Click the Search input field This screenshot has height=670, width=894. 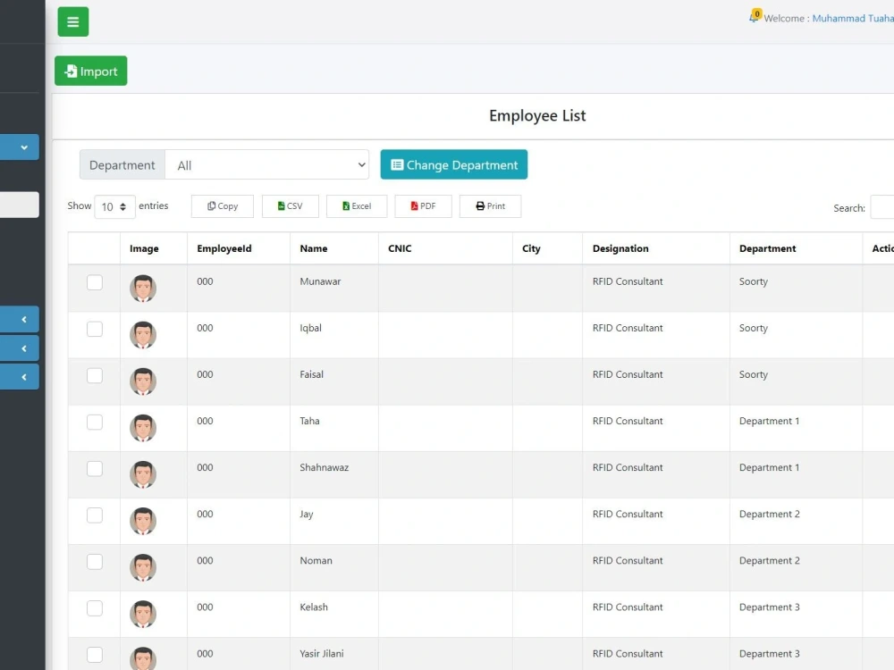(883, 207)
